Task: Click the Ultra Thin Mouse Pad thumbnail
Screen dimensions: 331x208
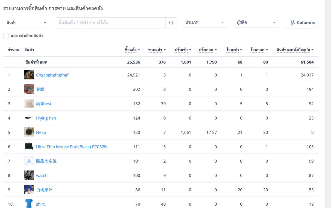Action: pyautogui.click(x=29, y=146)
